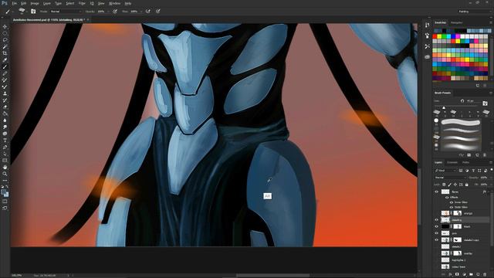
Task: Delete layer with Layers trash icon
Action: (x=485, y=275)
